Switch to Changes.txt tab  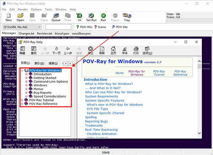(26, 33)
